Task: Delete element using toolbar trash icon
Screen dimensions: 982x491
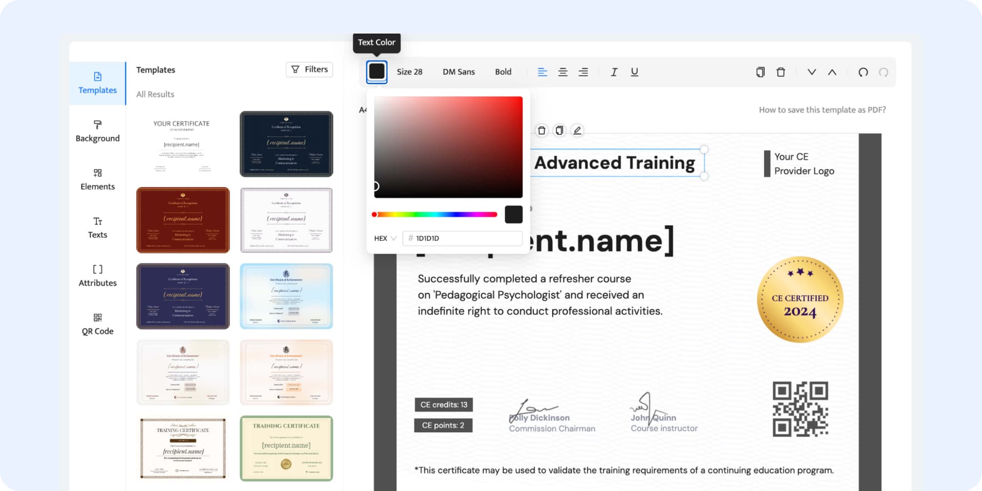Action: click(780, 72)
